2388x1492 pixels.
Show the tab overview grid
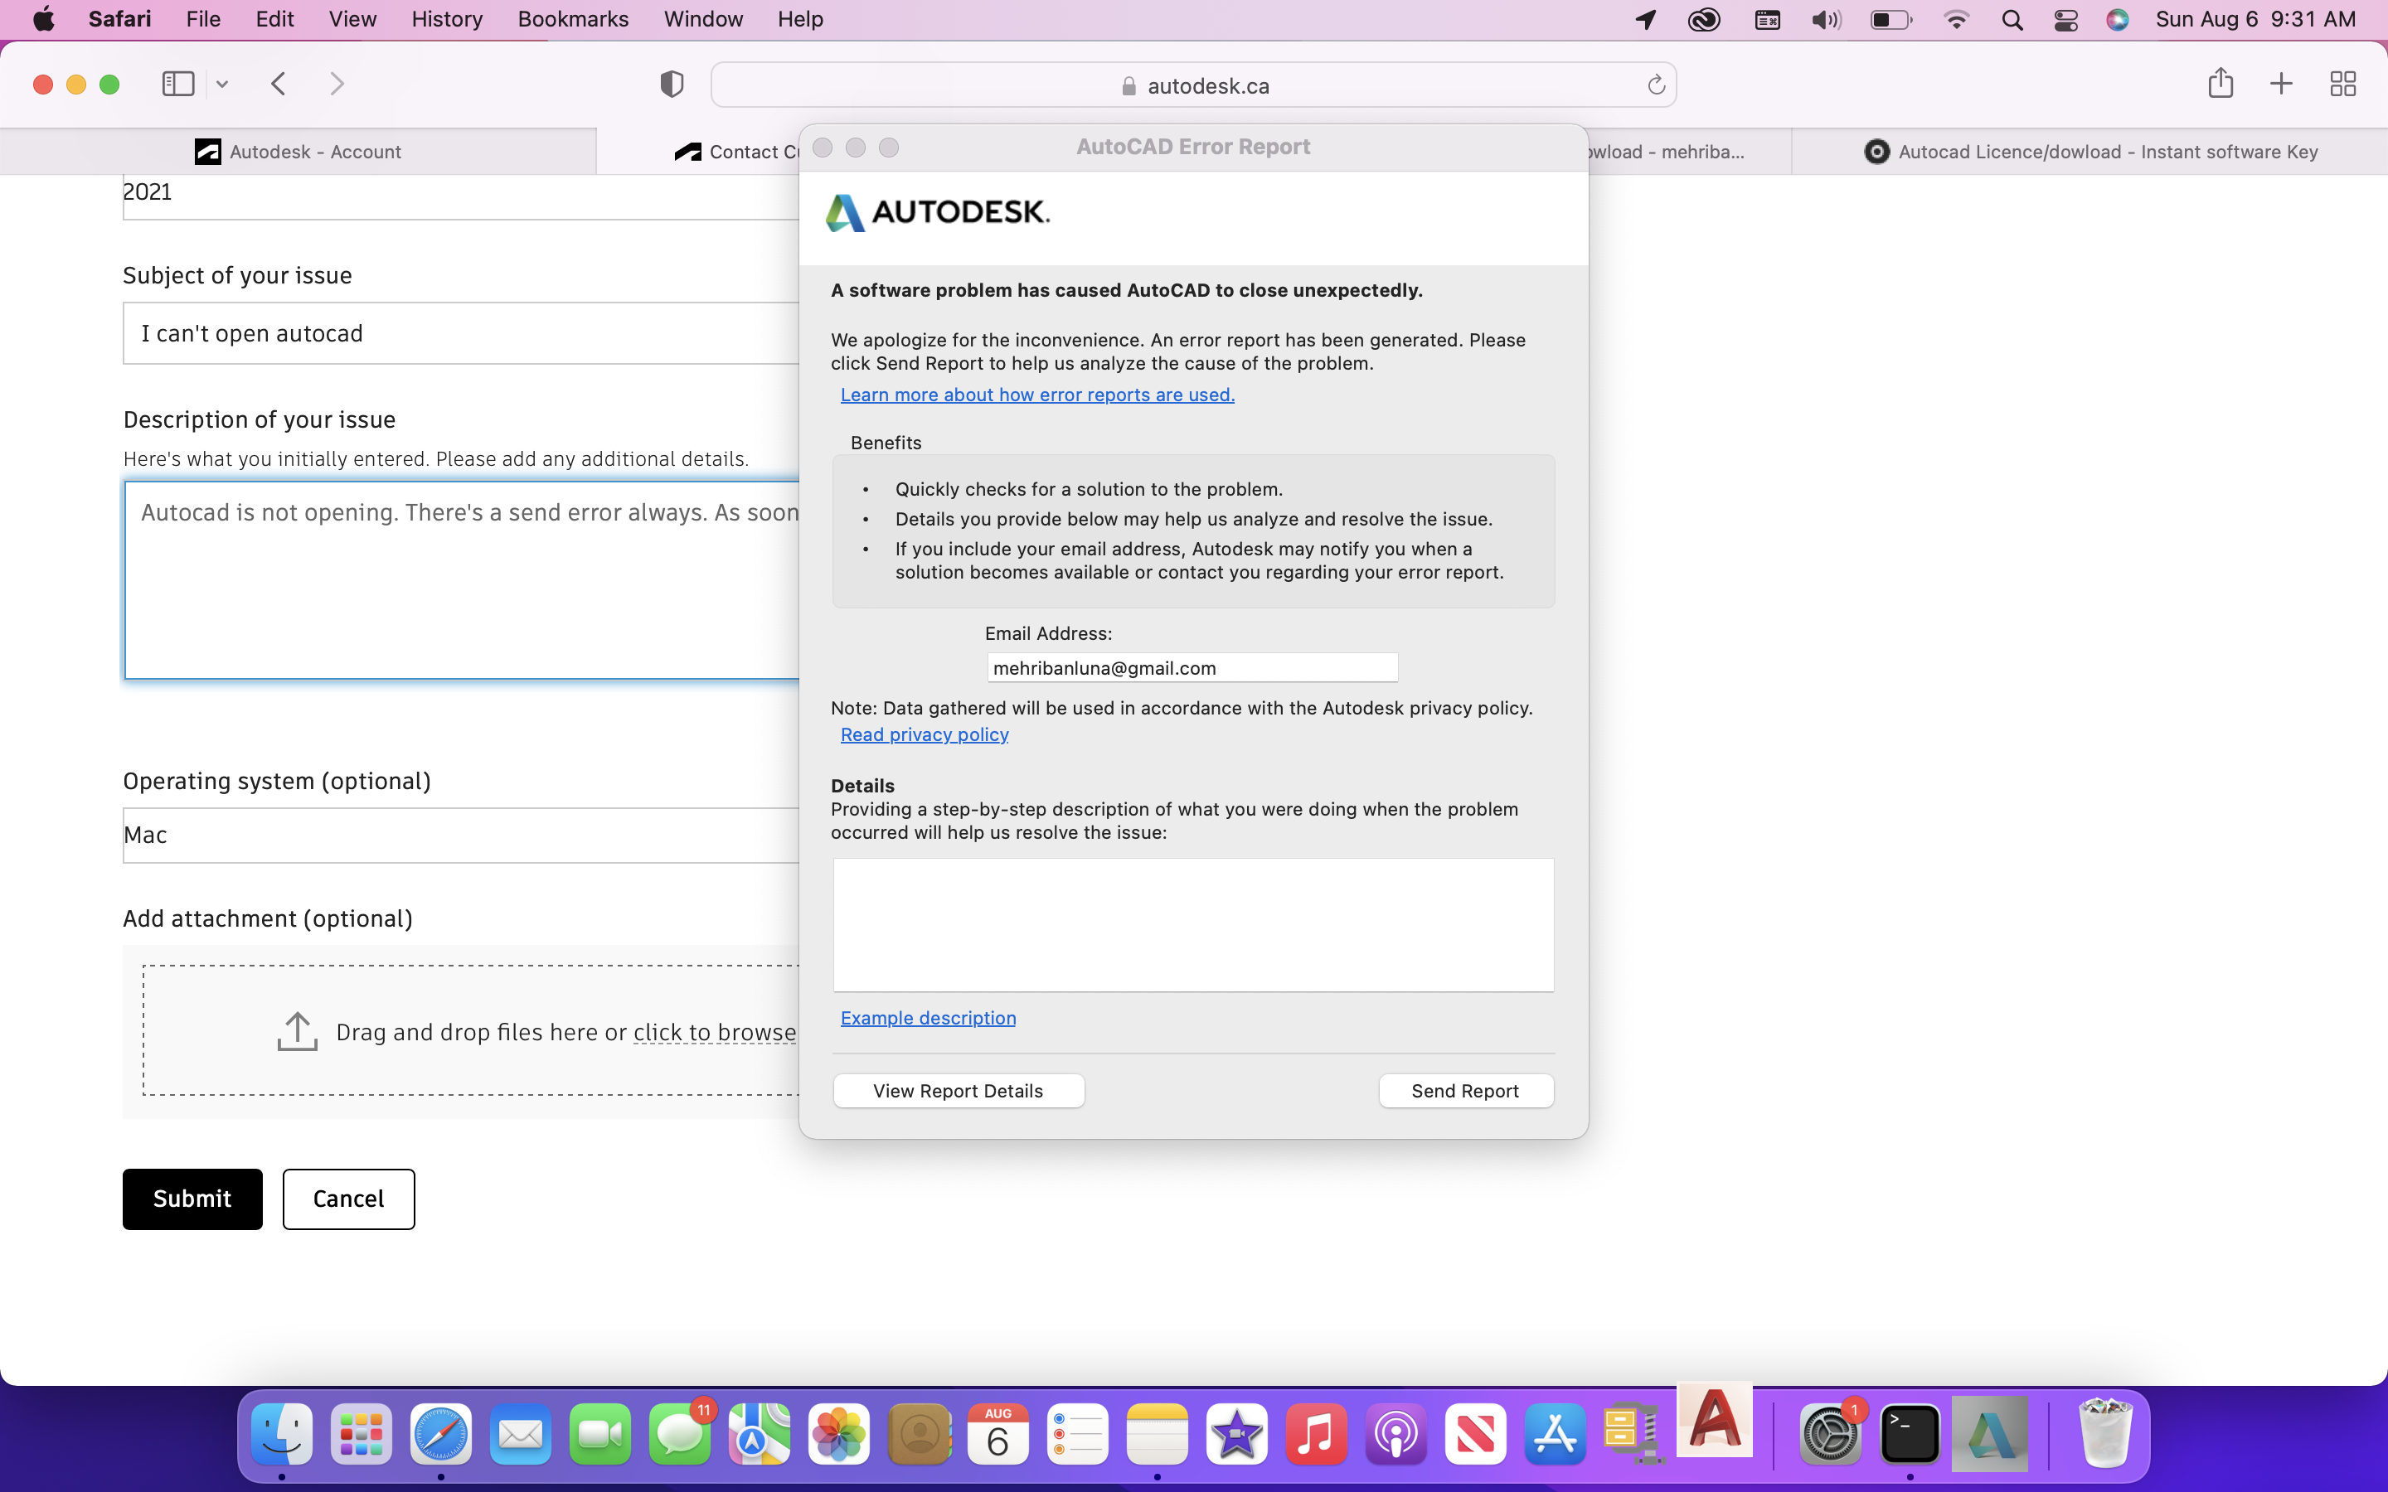tap(2342, 84)
